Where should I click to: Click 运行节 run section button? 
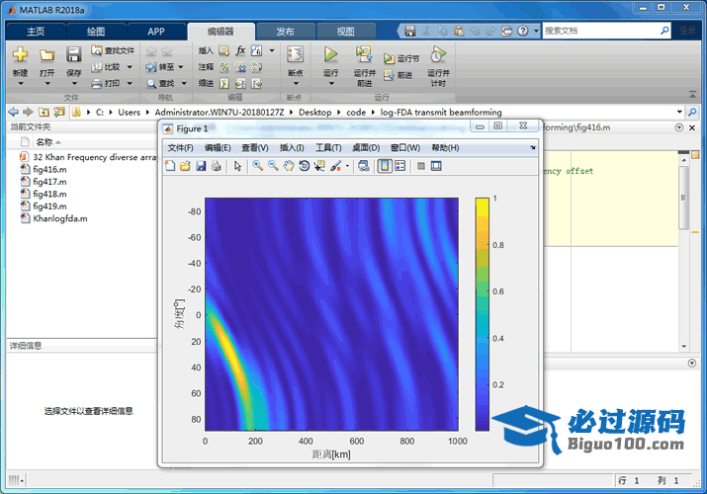[401, 58]
